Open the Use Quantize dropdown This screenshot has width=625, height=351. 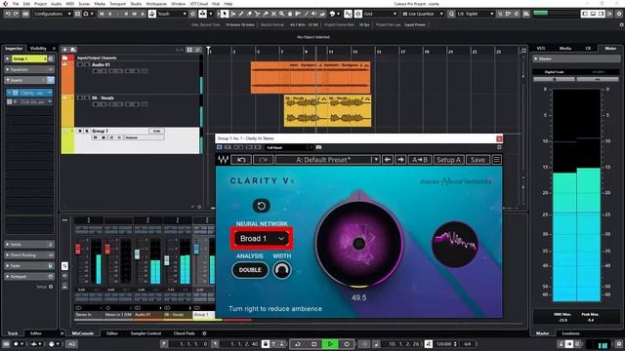(423, 14)
